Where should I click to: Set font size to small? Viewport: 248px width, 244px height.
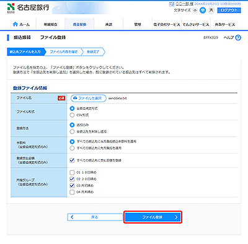click(195, 11)
